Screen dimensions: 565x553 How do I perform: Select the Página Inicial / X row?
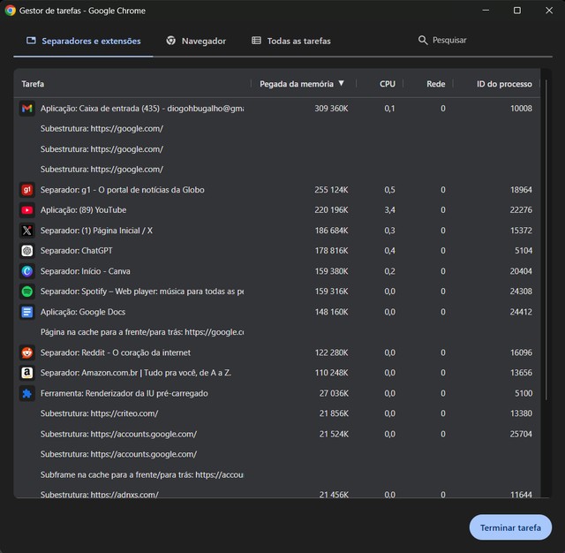pyautogui.click(x=276, y=231)
